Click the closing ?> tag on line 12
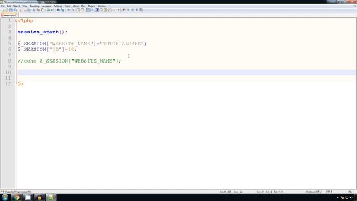 pyautogui.click(x=21, y=84)
